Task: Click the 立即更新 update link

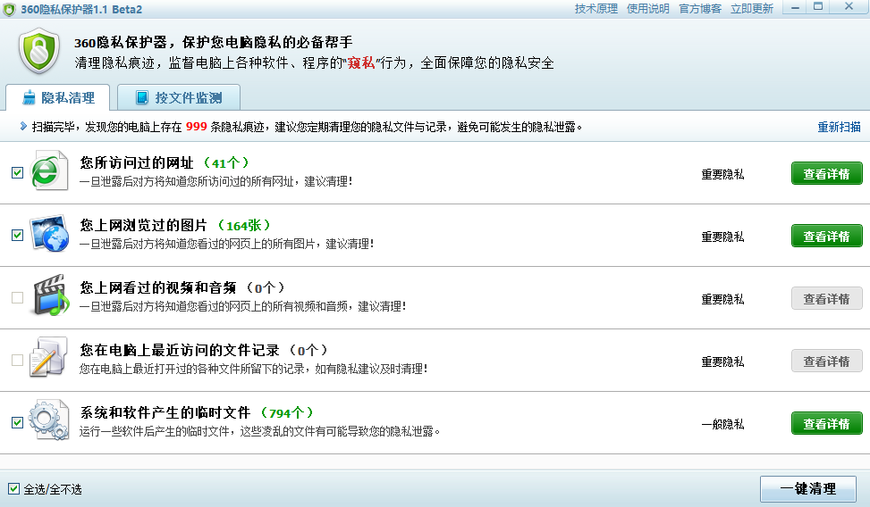Action: (x=752, y=9)
